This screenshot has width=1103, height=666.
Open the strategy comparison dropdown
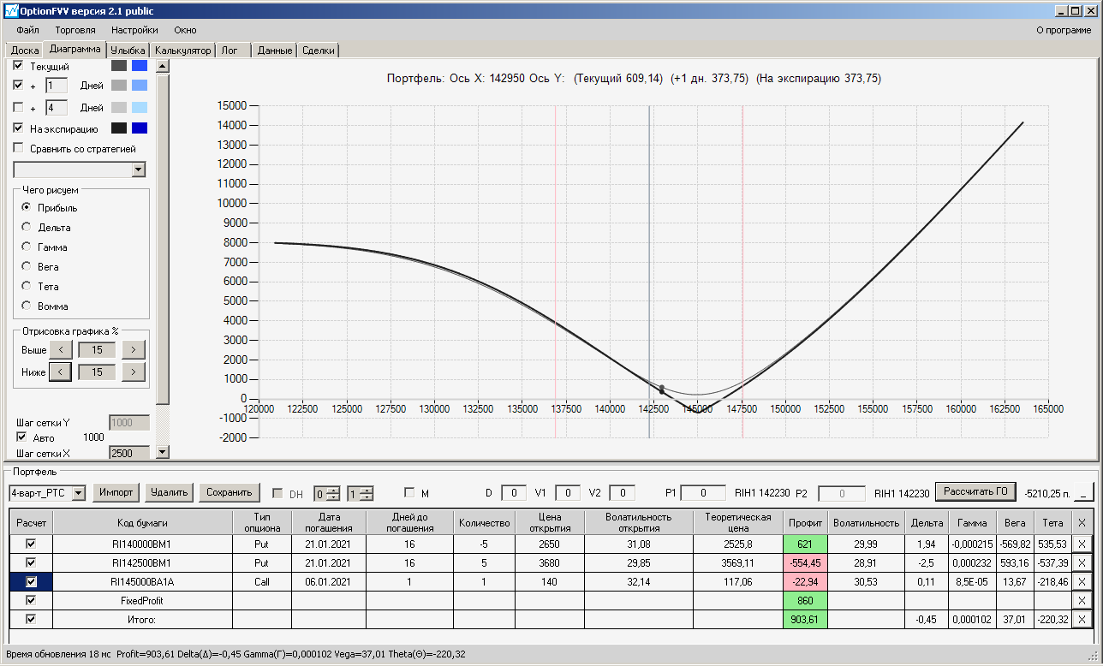(139, 170)
